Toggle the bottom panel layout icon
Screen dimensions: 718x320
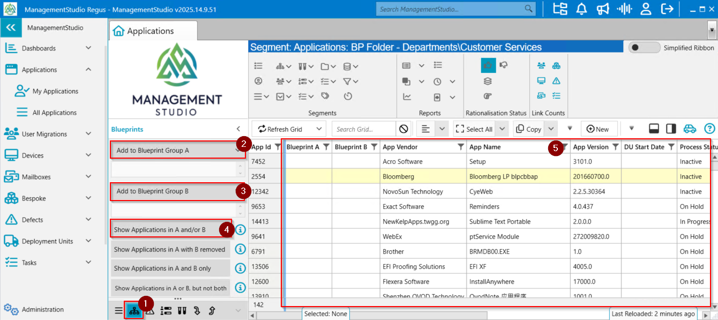tap(654, 129)
